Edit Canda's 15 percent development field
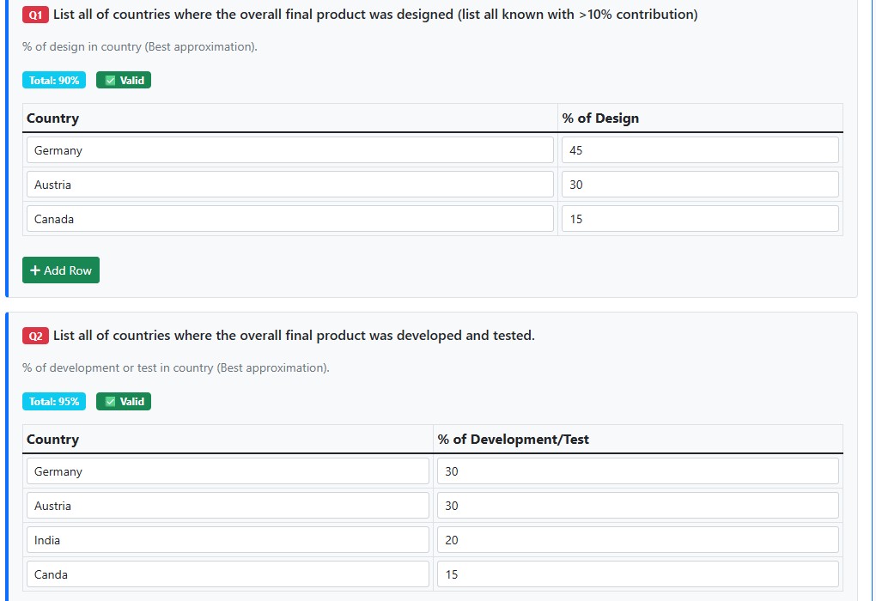Screen dimensions: 876x601 click(637, 574)
